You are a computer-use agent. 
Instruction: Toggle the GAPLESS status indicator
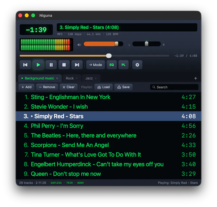[x=56, y=183]
